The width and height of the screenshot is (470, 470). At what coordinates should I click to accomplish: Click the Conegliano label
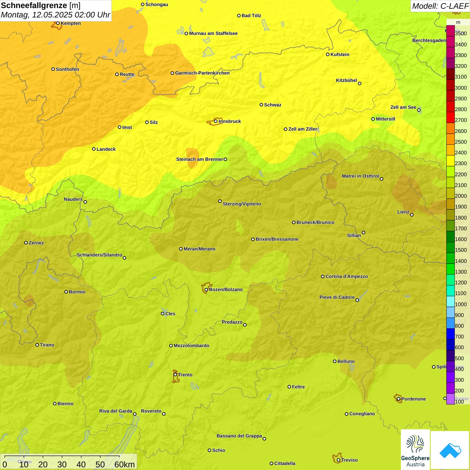(362, 414)
